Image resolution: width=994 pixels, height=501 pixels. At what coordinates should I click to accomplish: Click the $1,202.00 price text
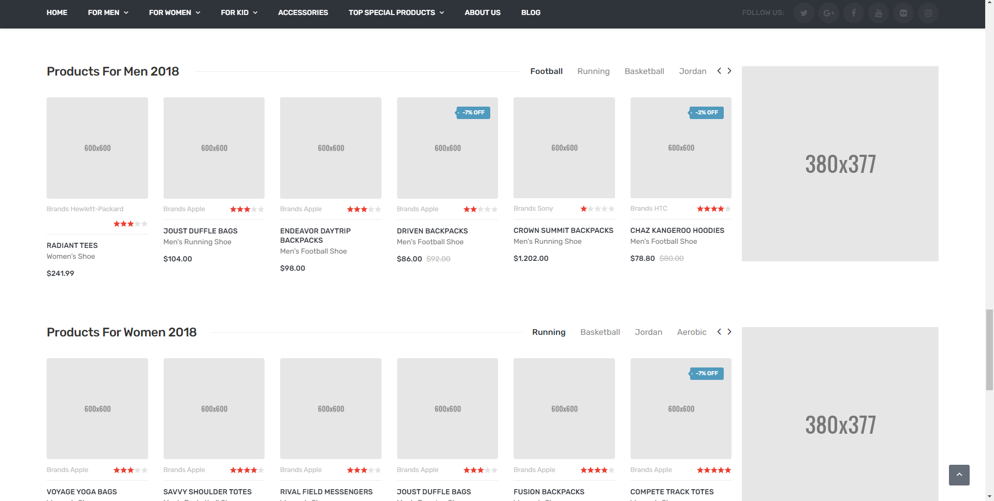click(x=531, y=258)
